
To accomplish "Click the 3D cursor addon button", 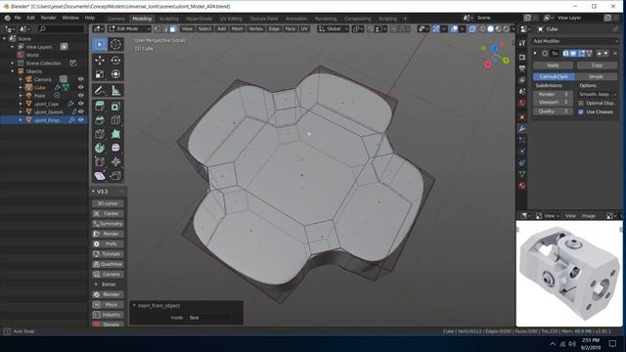I will point(108,203).
